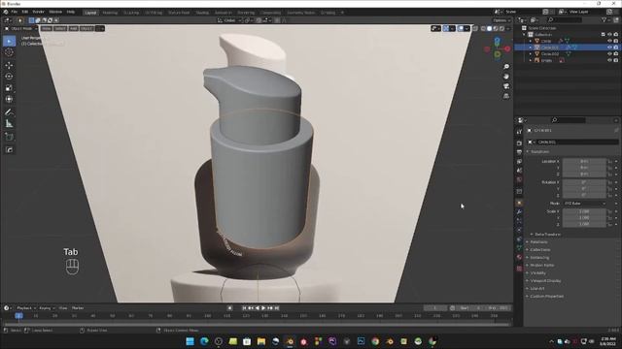Open the Tool properties tab icon
Image resolution: width=622 pixels, height=349 pixels.
tap(519, 132)
